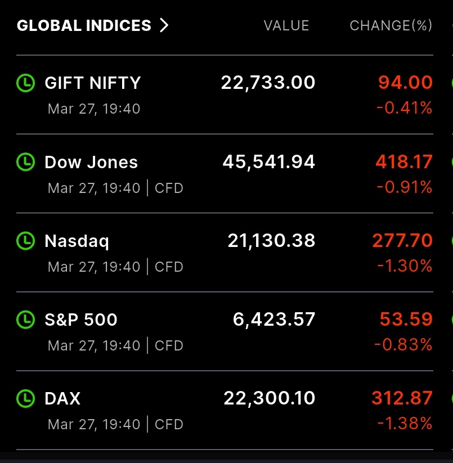Click the clock icon next to S&P 500
Screen dimensions: 453x463
pos(25,320)
